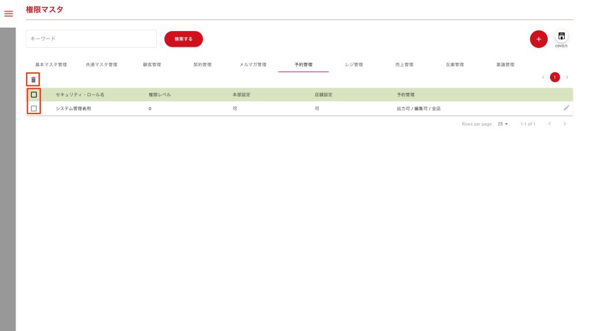Switch to the 基本マスタ管理 tab
The image size is (591, 331).
(51, 65)
